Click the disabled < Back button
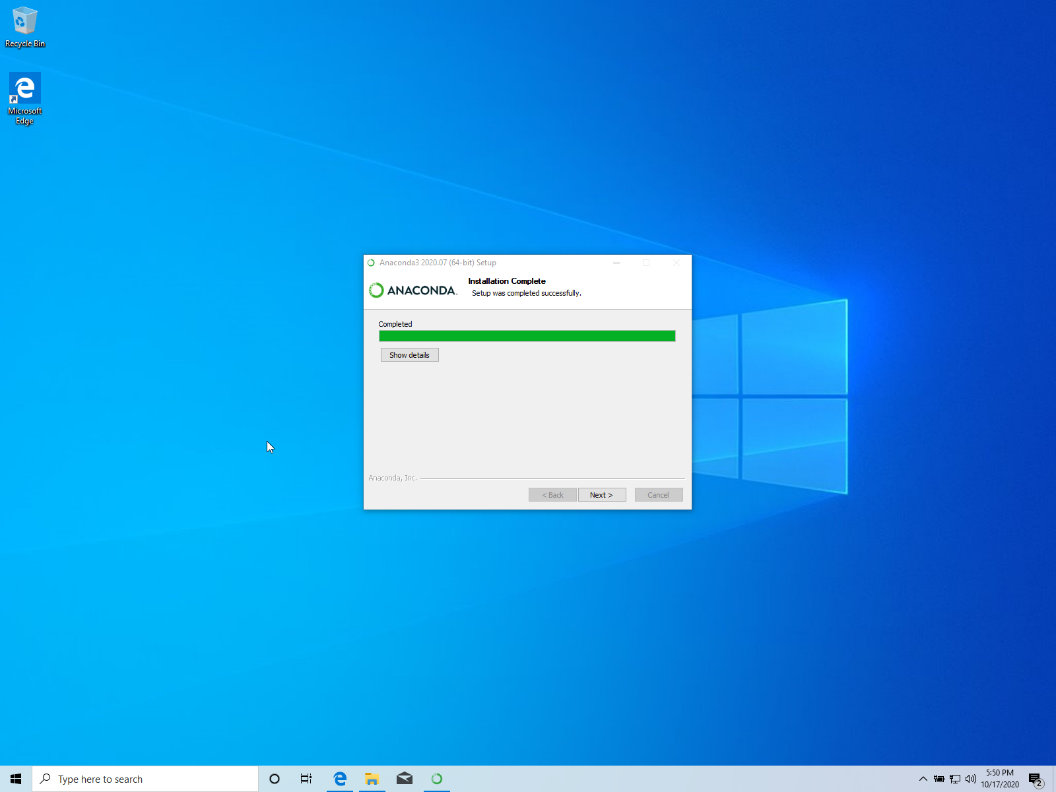 552,495
